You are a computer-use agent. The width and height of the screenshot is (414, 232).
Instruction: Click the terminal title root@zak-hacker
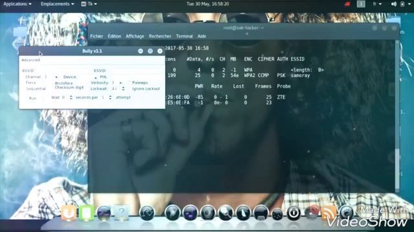(243, 28)
